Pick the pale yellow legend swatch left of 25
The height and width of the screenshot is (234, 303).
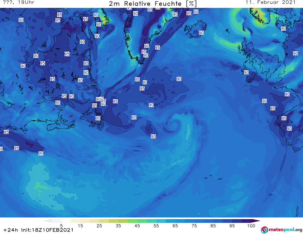tap(95, 221)
